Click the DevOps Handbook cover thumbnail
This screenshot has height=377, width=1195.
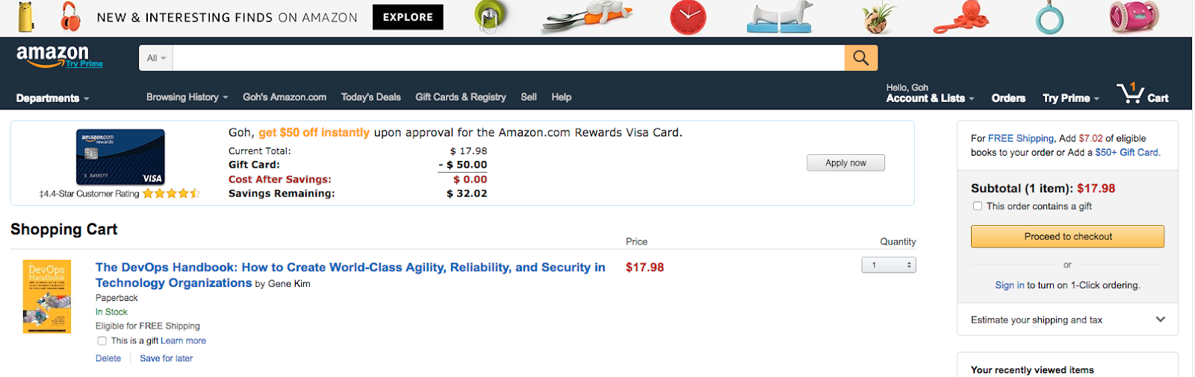point(47,297)
